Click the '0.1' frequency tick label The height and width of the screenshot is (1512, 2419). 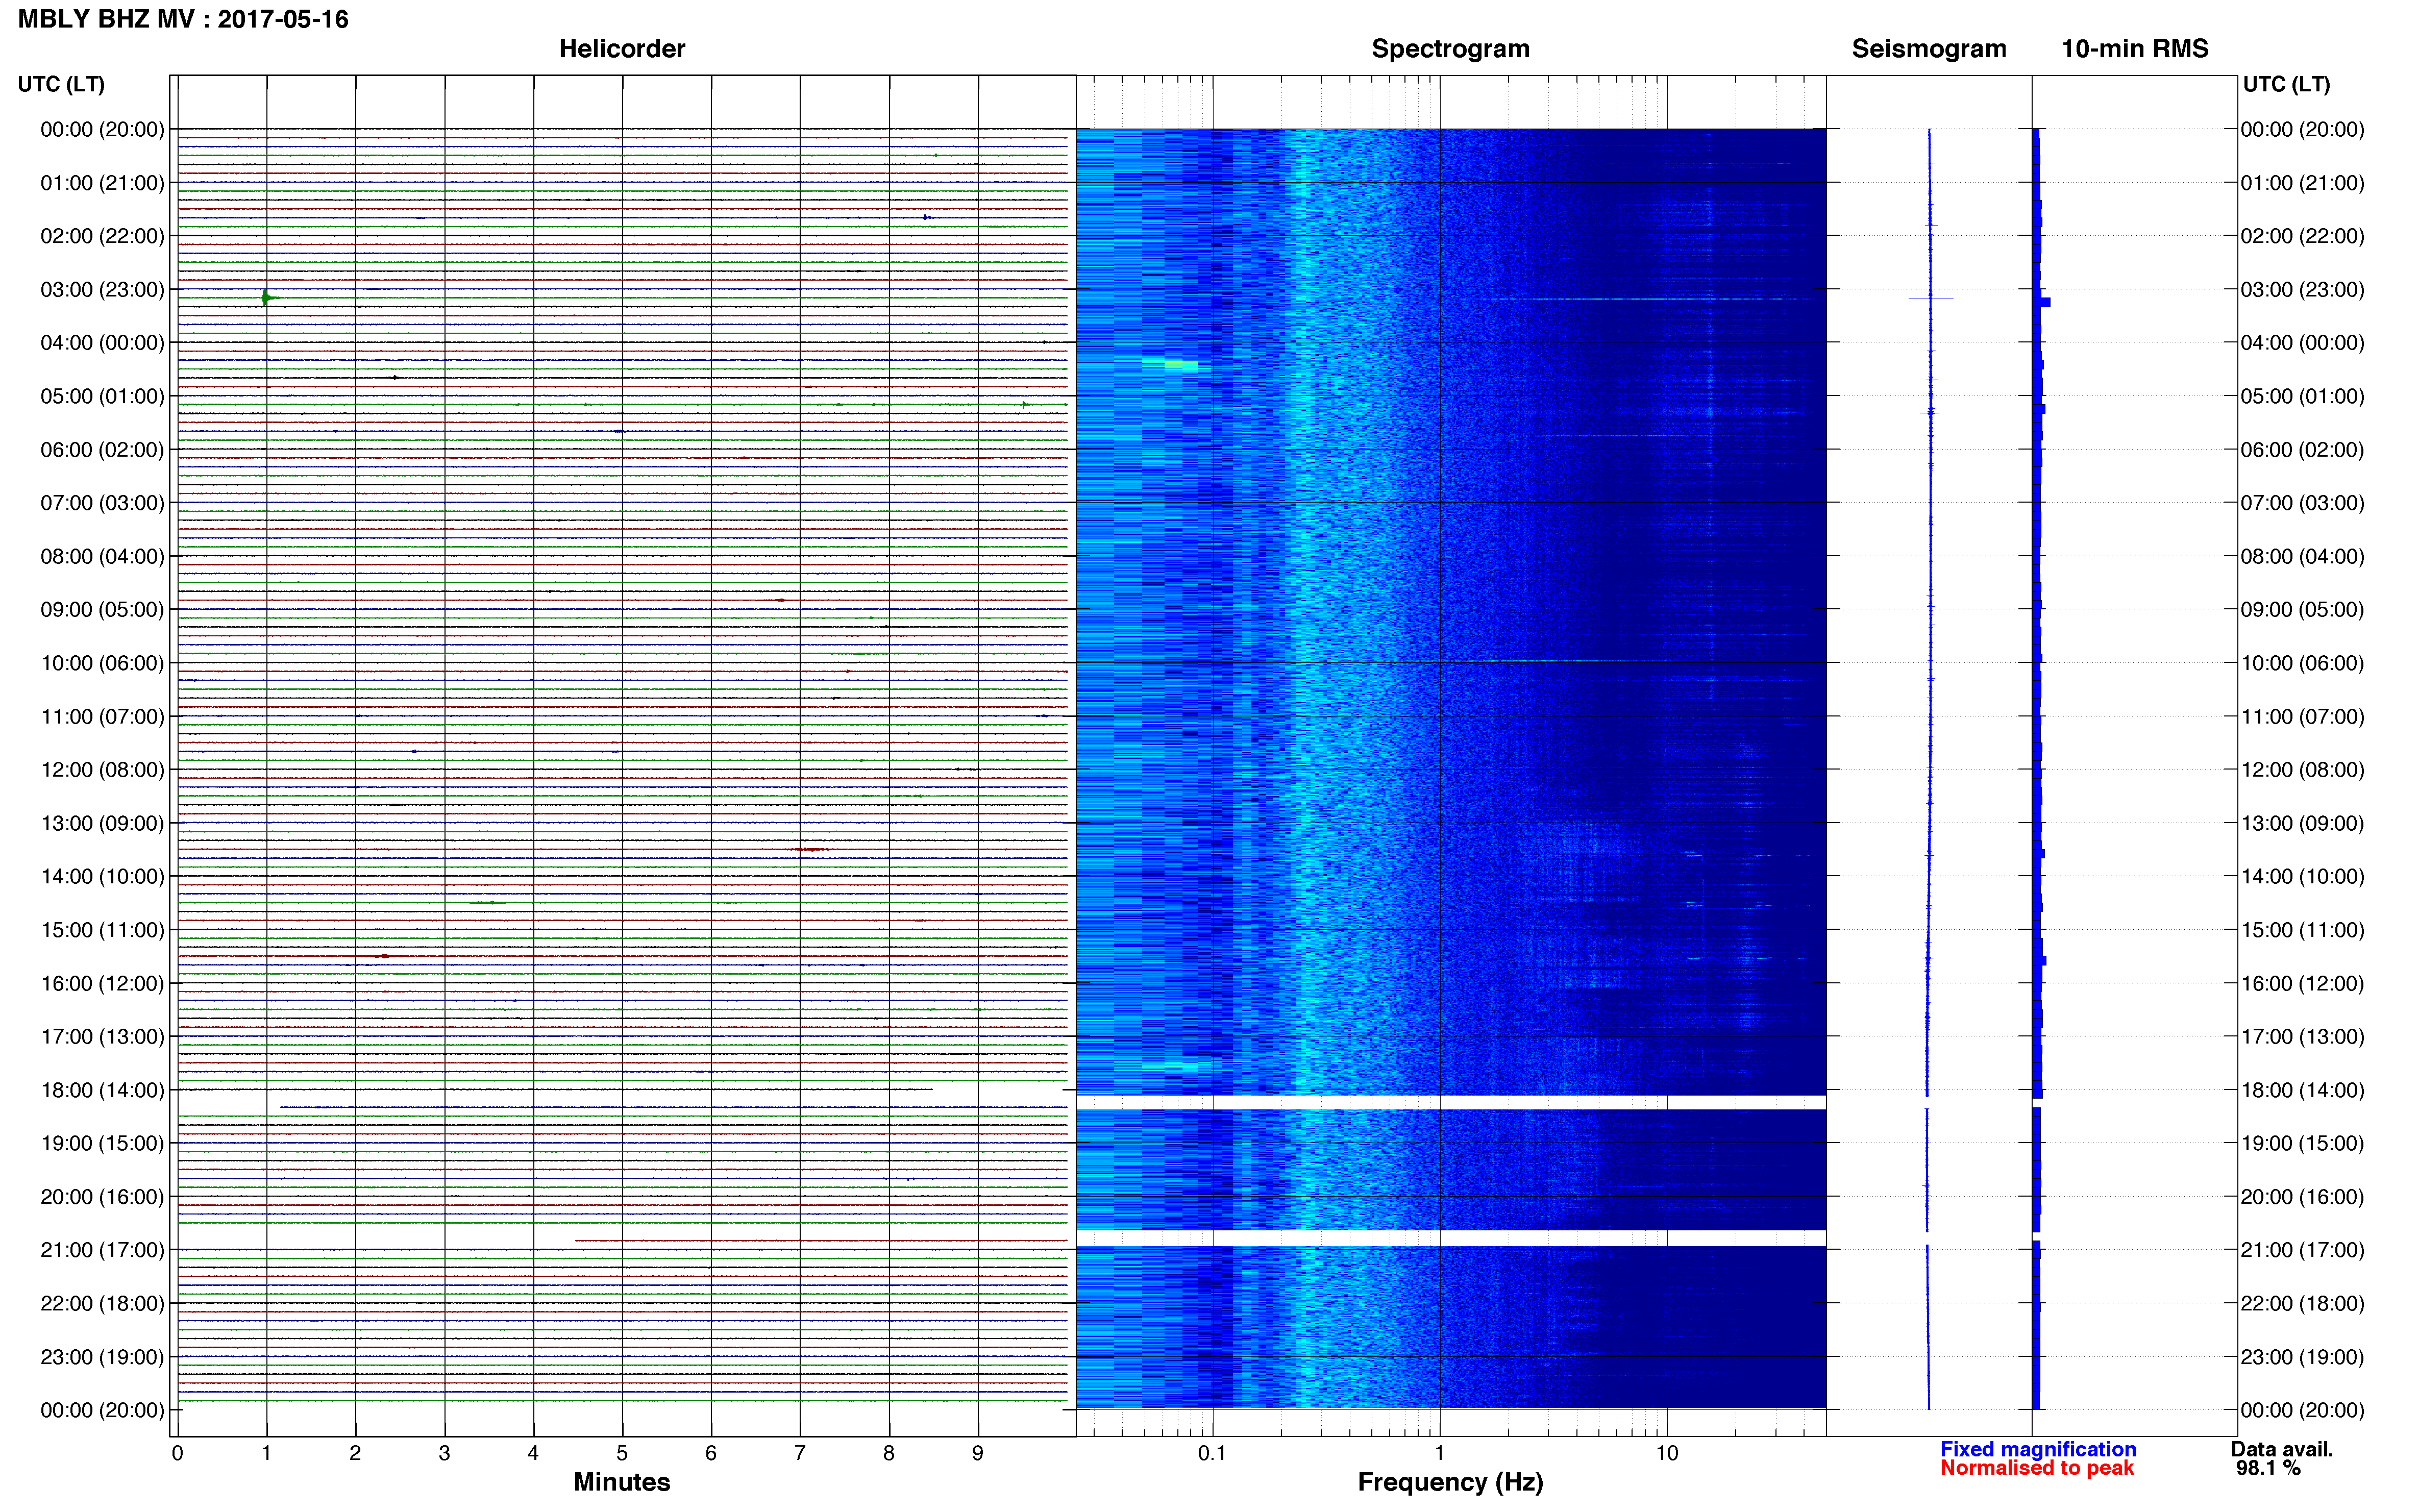point(1212,1453)
